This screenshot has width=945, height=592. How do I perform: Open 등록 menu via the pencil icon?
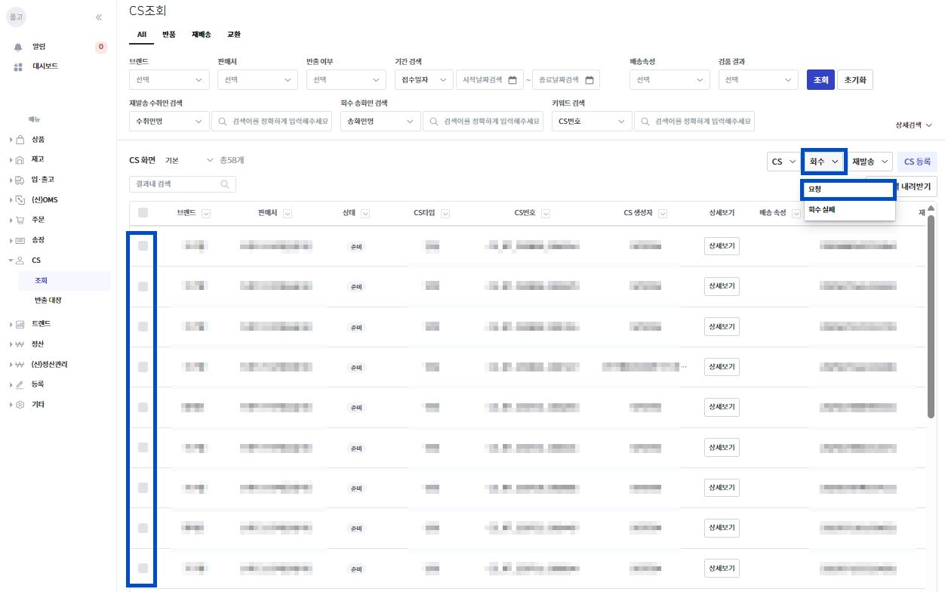[x=20, y=384]
